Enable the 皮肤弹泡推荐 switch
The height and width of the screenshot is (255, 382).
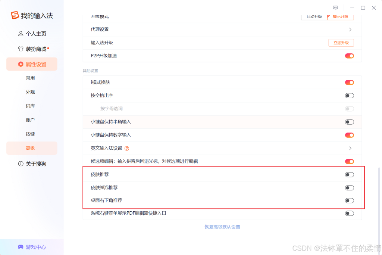(349, 188)
